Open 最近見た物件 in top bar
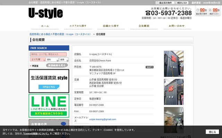 (x=164, y=3)
